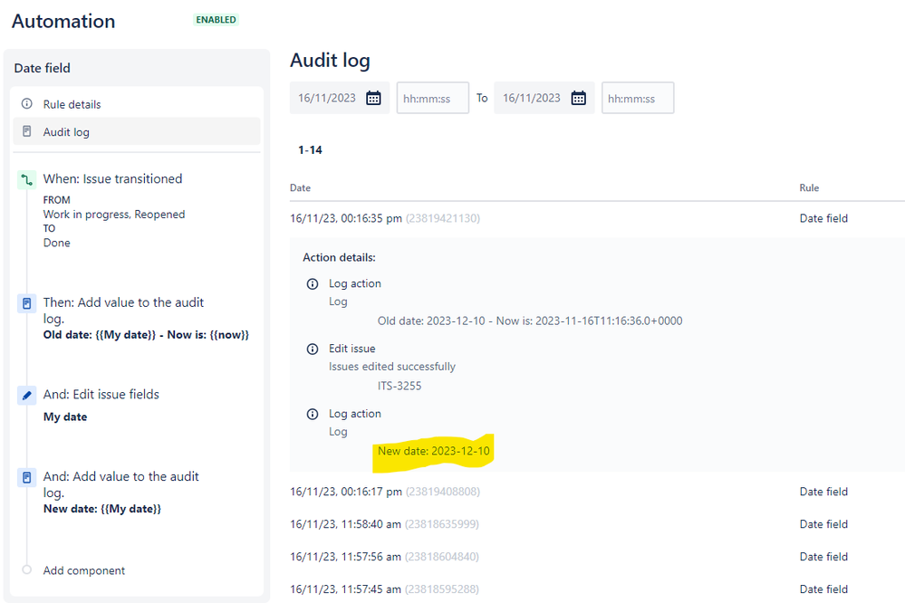Click the ENABLED status badge
Viewport: 905px width, 603px height.
[216, 20]
